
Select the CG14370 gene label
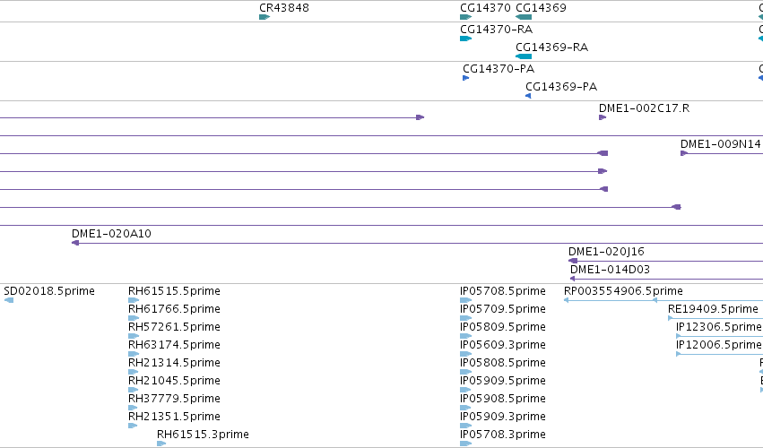click(x=485, y=8)
